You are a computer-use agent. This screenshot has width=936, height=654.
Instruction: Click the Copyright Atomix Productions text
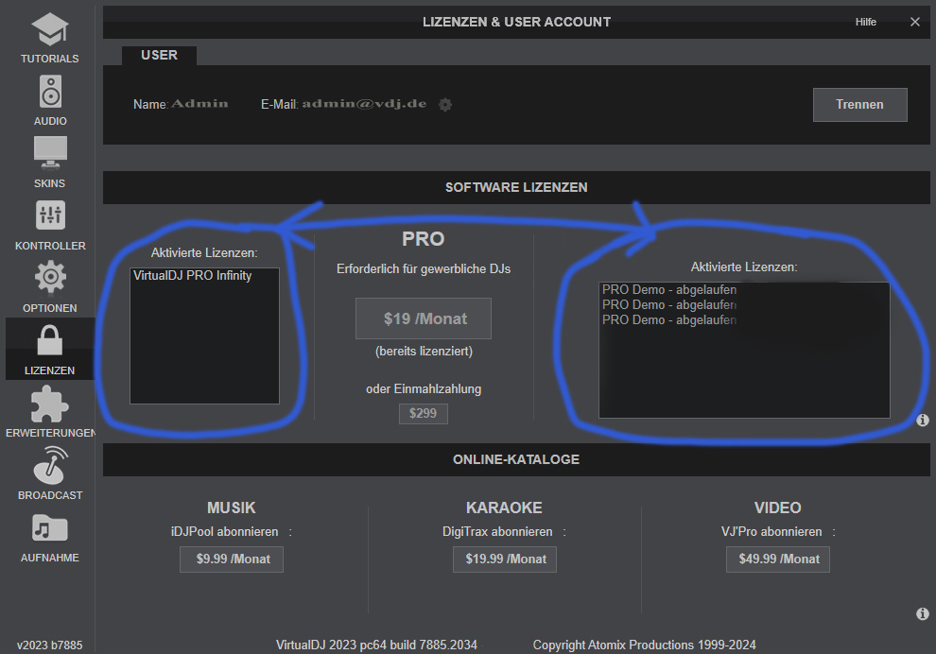click(x=644, y=645)
